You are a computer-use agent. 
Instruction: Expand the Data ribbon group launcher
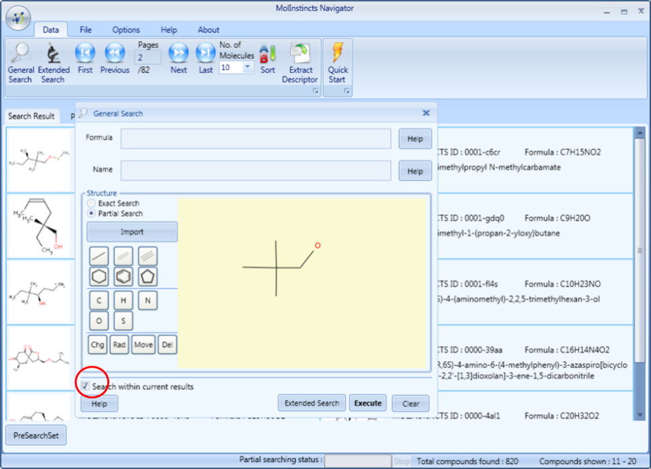[x=316, y=91]
